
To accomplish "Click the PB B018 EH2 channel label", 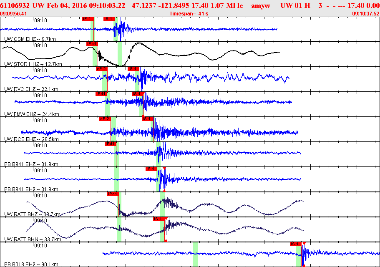I will click(31, 264).
